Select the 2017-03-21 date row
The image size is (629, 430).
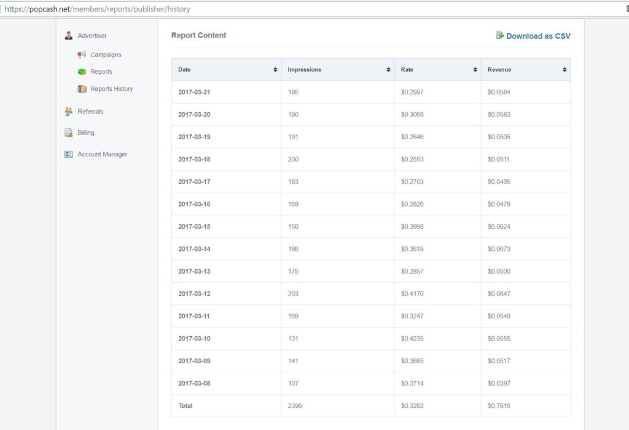point(194,92)
